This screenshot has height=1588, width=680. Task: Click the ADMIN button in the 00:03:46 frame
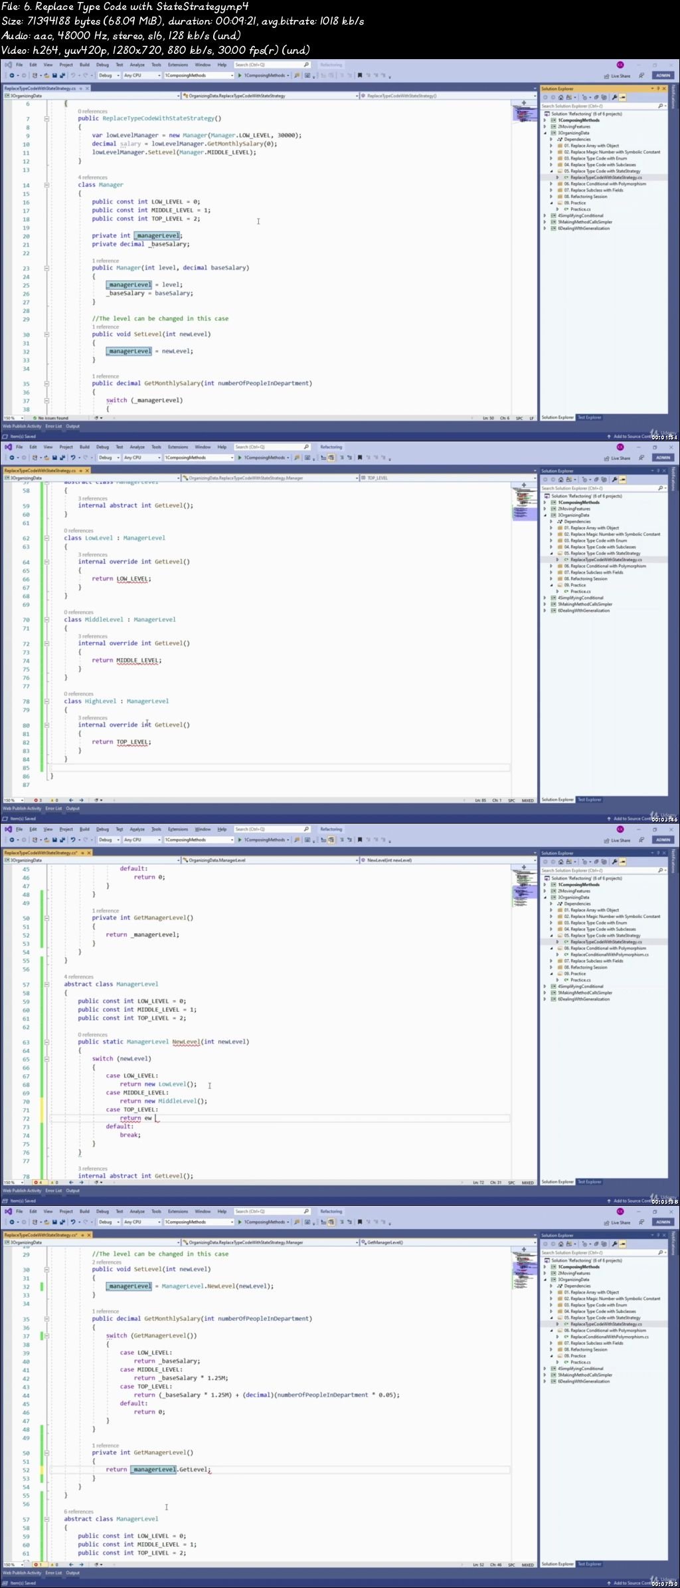663,457
